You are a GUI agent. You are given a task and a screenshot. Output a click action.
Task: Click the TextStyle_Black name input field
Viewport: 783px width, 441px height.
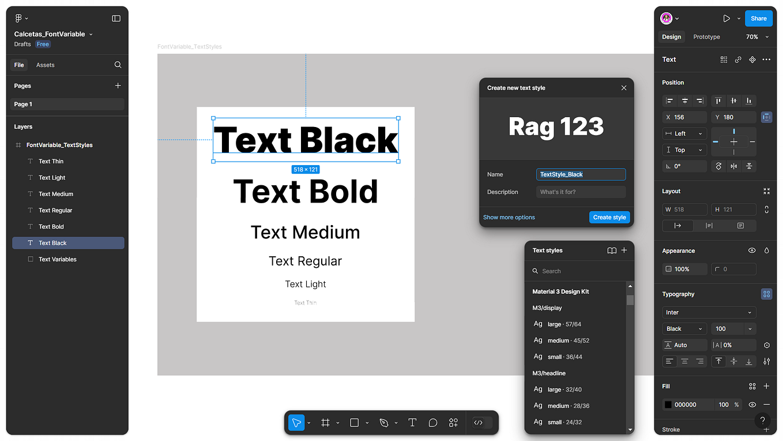click(581, 174)
